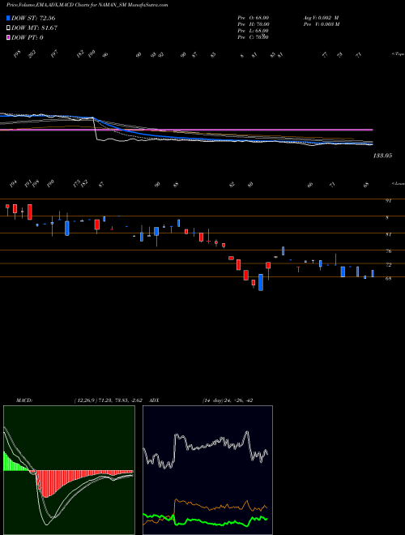Click the blue DOW ST legend swatch
This screenshot has height=535, width=405.
(8, 18)
